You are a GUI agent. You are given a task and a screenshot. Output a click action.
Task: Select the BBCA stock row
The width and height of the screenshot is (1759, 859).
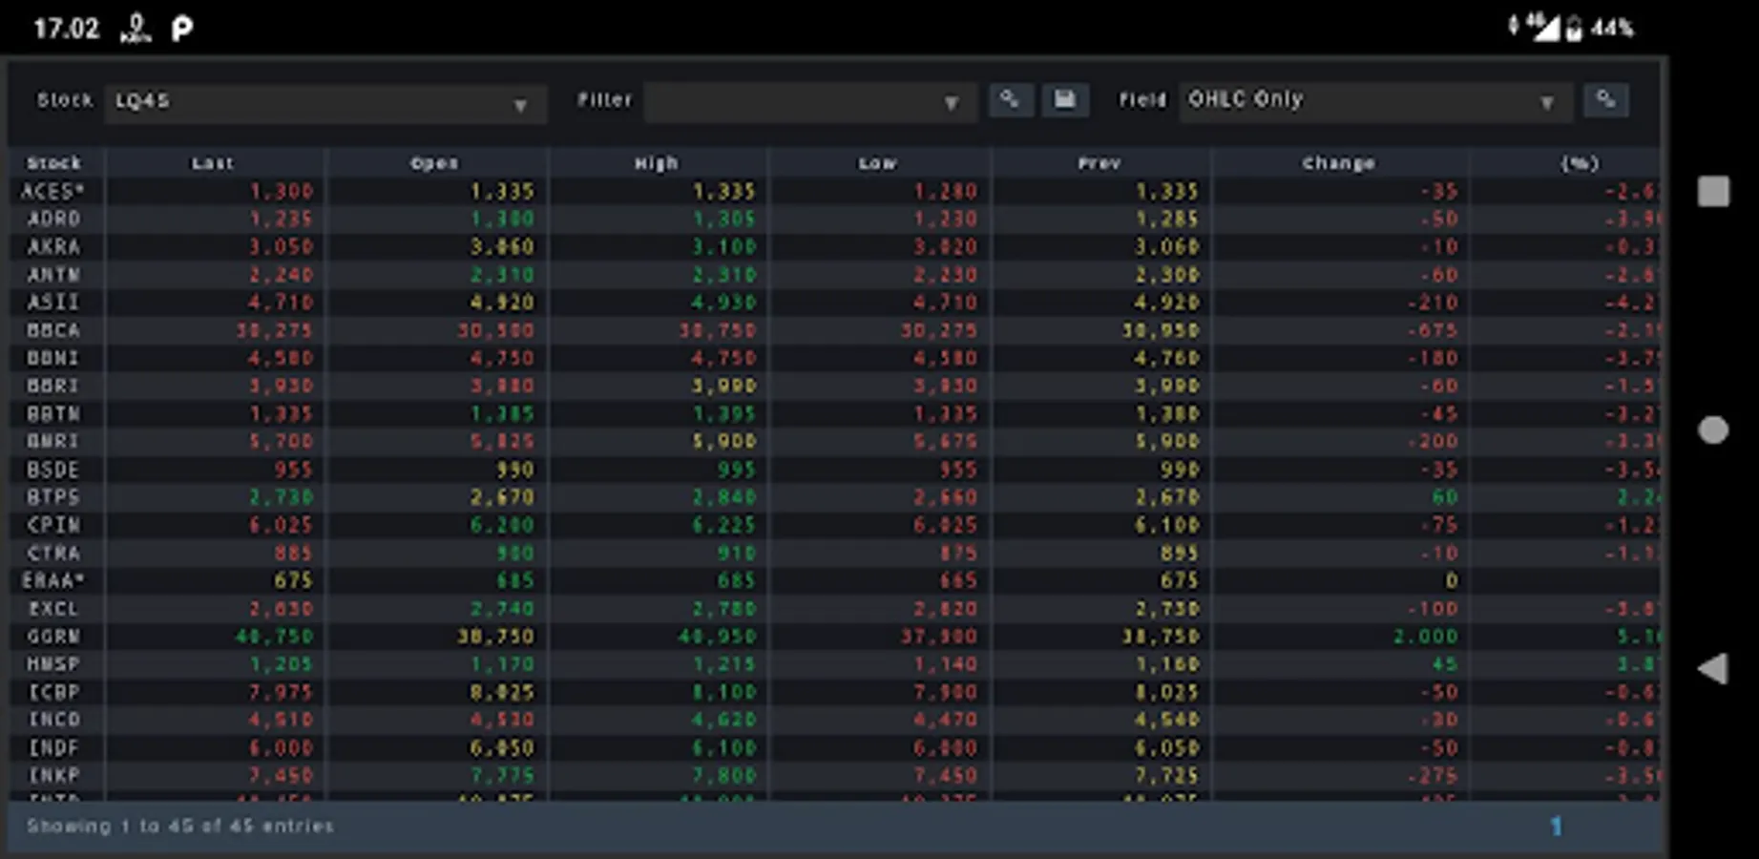(53, 330)
